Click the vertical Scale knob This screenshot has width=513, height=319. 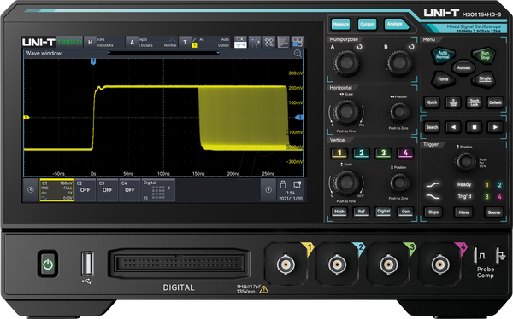click(346, 183)
